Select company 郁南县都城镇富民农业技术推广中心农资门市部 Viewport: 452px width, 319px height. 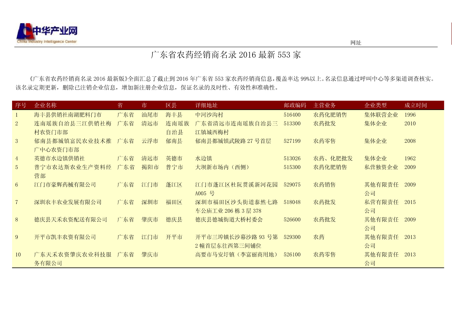pyautogui.click(x=73, y=145)
